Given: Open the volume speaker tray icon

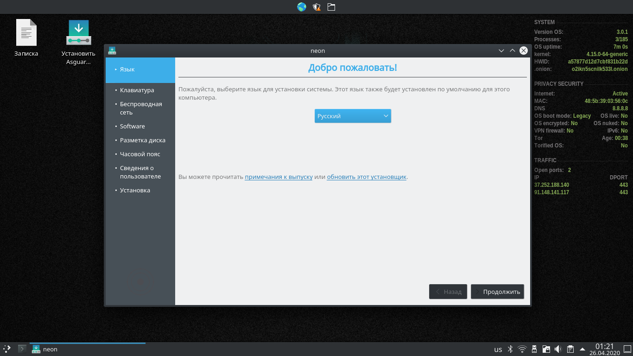Looking at the screenshot, I should pos(558,349).
